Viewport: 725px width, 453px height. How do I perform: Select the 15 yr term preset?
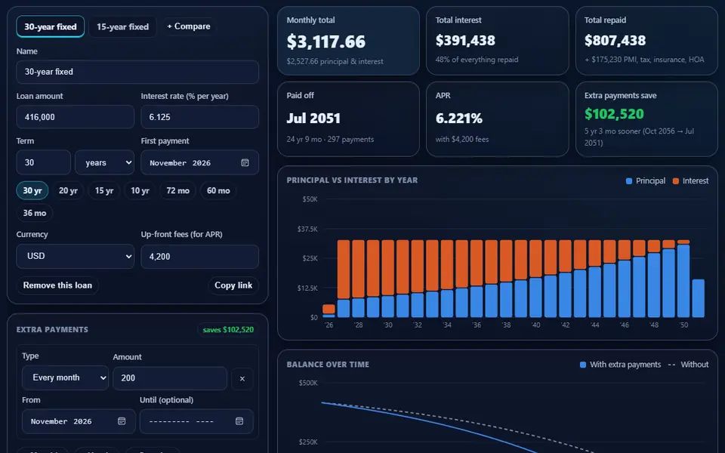pyautogui.click(x=104, y=190)
